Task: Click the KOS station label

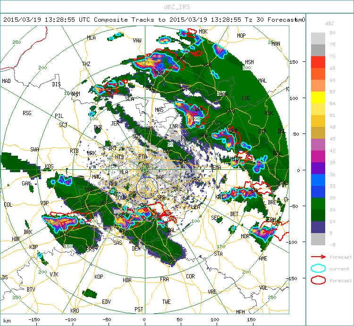Action: tap(49, 167)
